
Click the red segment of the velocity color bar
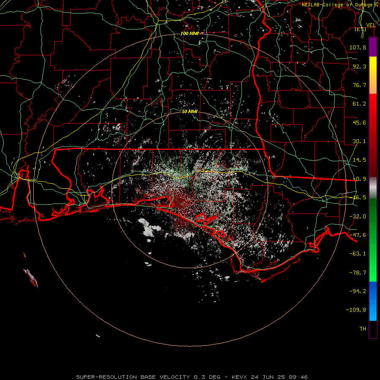click(x=373, y=135)
